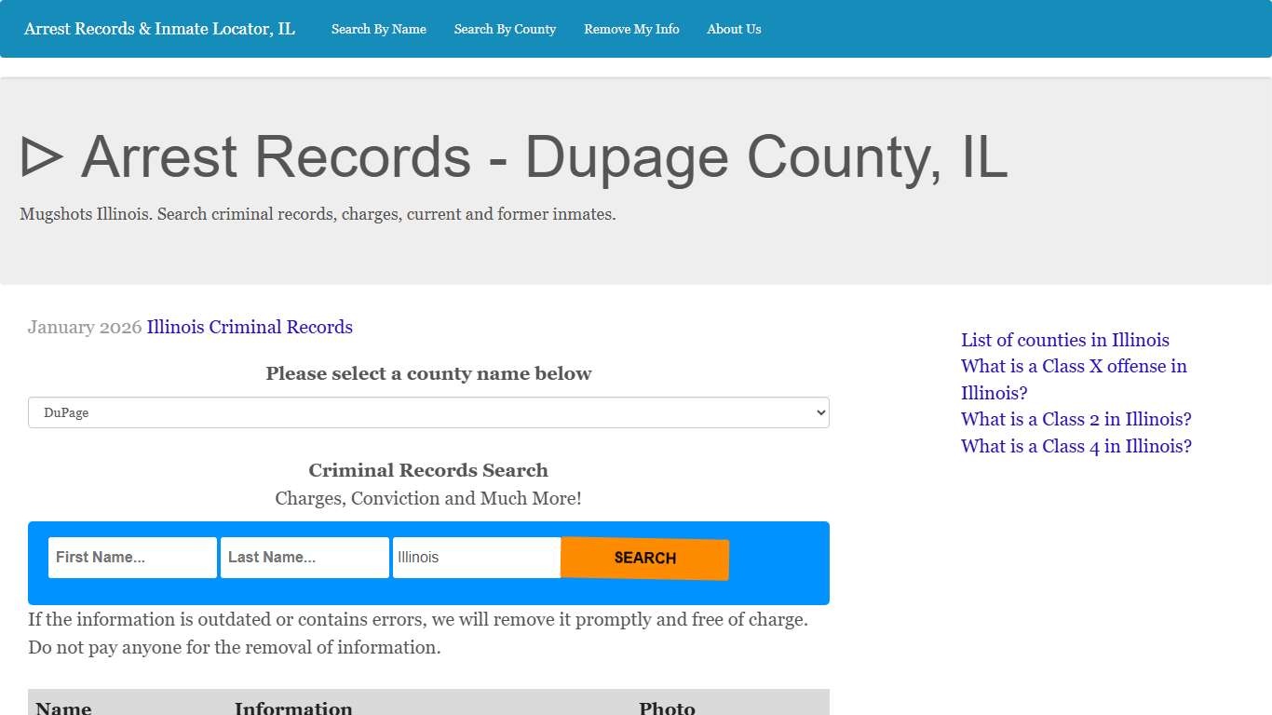Image resolution: width=1272 pixels, height=715 pixels.
Task: Open 'What is a Class 2 in Illinois?'
Action: pyautogui.click(x=1076, y=419)
